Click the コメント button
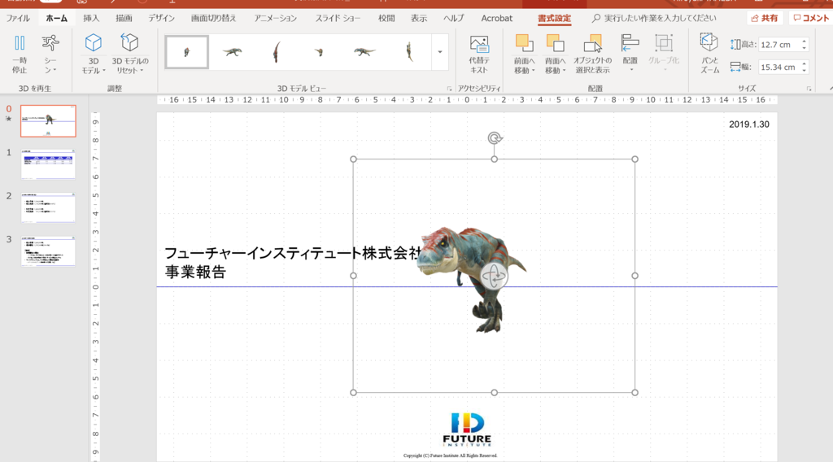 pos(810,18)
